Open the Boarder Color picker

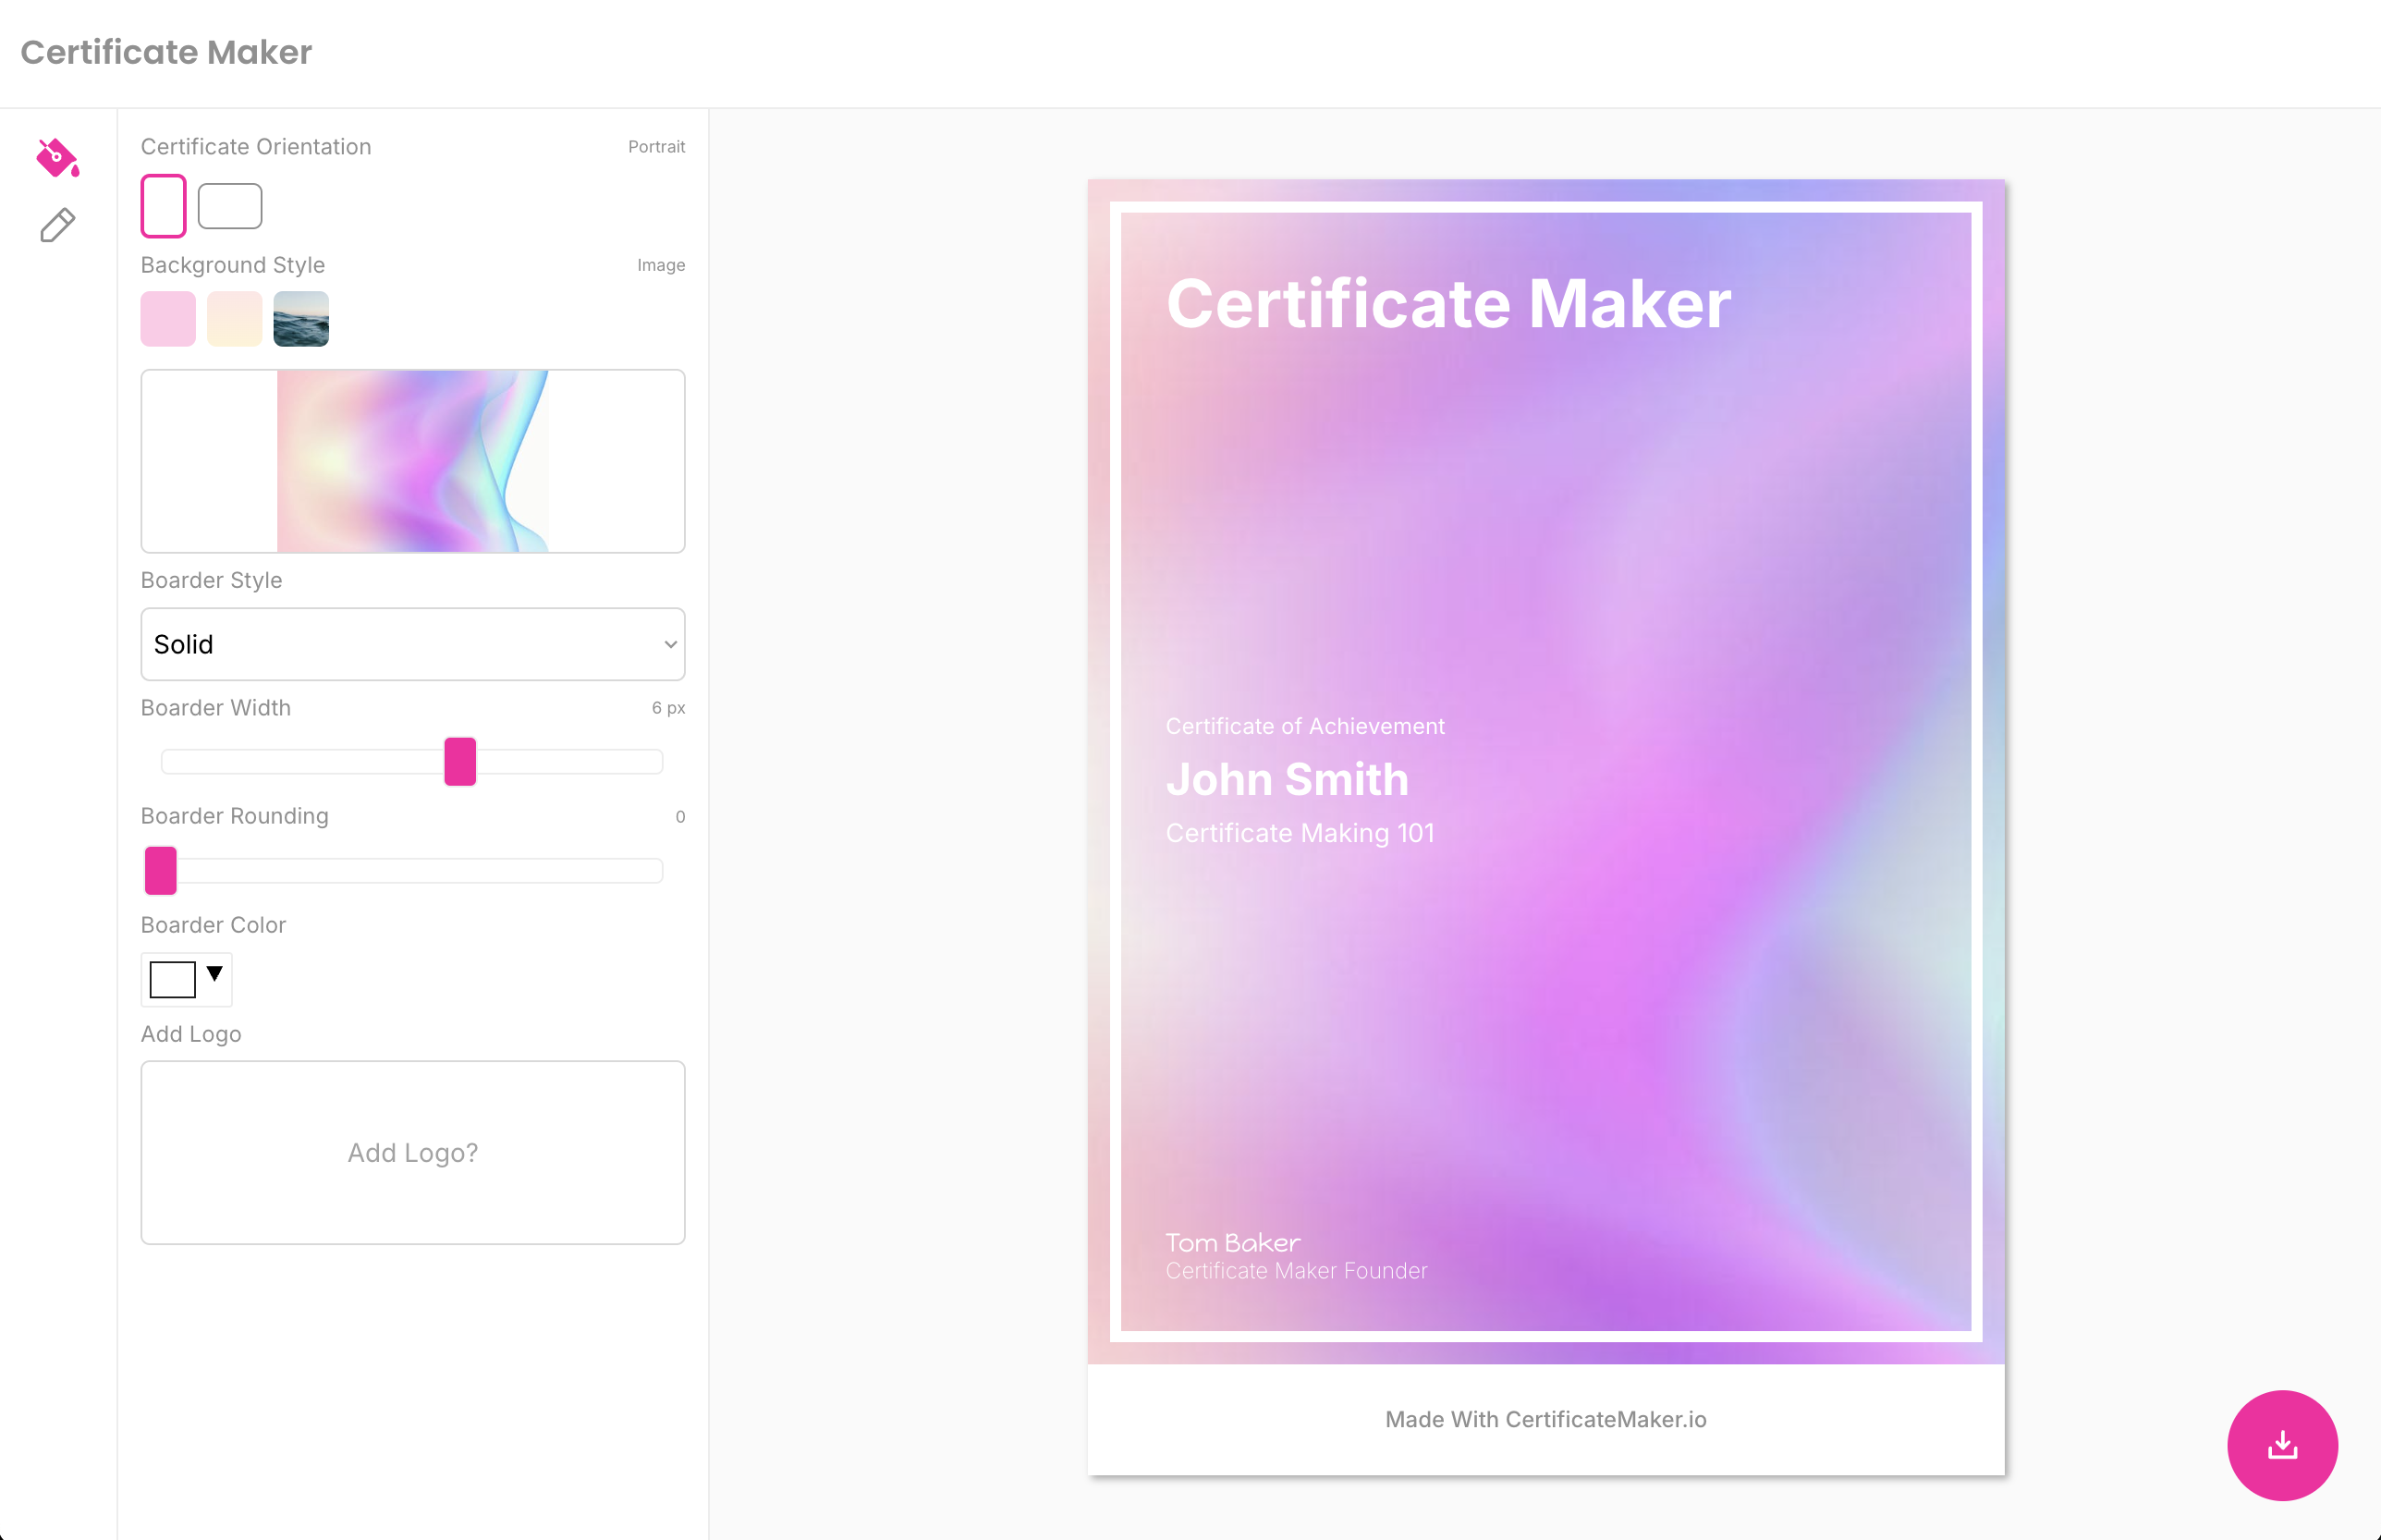click(186, 979)
